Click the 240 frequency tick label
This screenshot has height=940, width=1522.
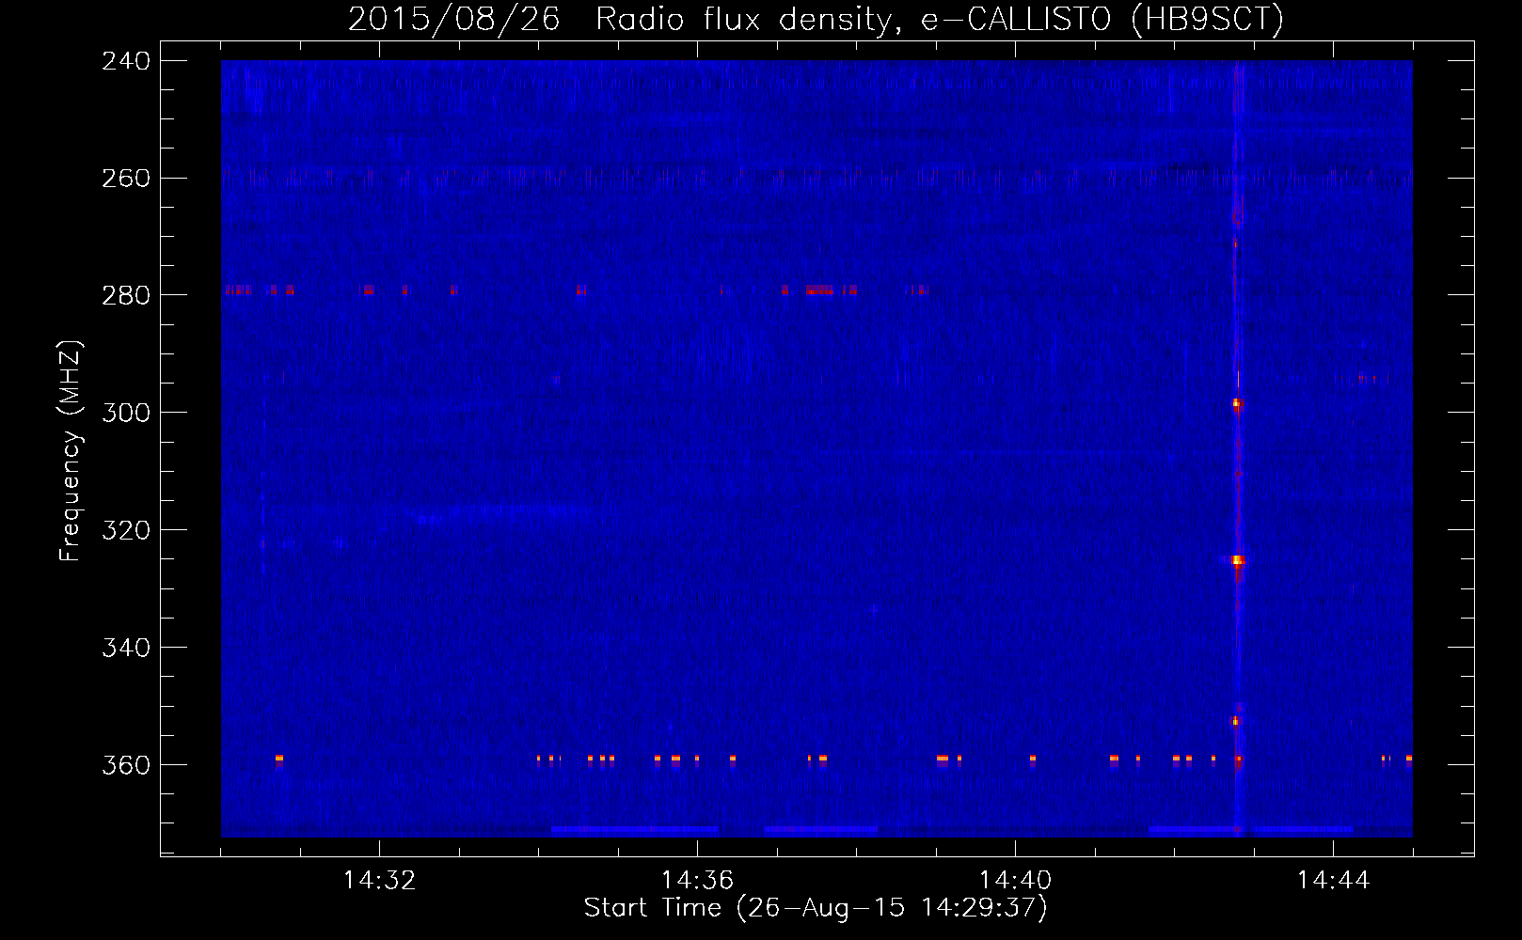click(126, 61)
